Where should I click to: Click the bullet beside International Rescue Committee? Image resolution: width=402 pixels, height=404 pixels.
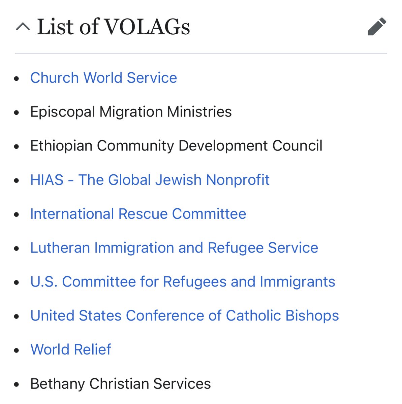(17, 214)
